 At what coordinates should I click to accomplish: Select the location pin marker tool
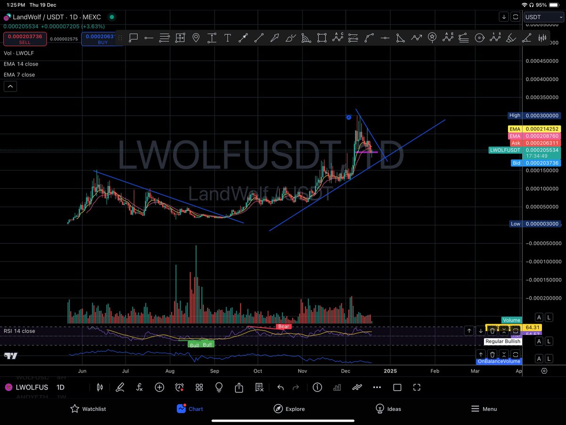tap(196, 38)
